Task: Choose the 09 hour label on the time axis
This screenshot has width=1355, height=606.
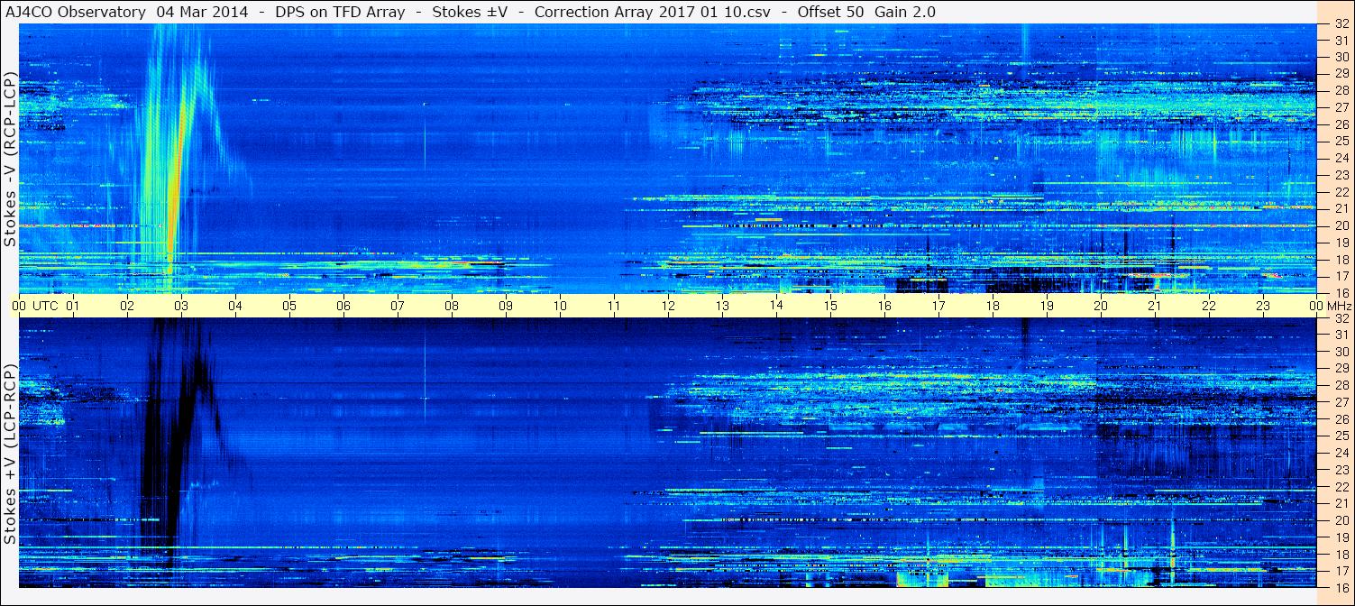Action: [506, 306]
